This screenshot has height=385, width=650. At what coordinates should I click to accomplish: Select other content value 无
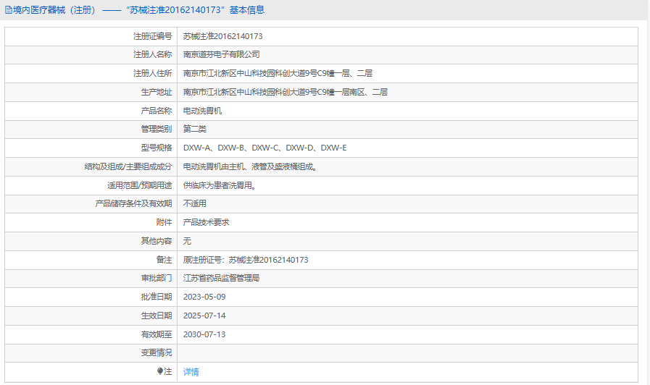187,241
